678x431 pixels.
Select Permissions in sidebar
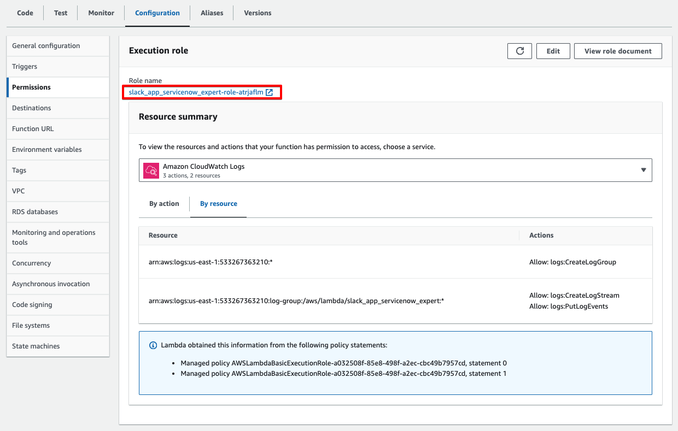pyautogui.click(x=58, y=87)
